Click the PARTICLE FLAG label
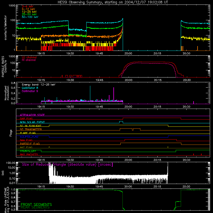The image size is (213, 213). coord(30,144)
